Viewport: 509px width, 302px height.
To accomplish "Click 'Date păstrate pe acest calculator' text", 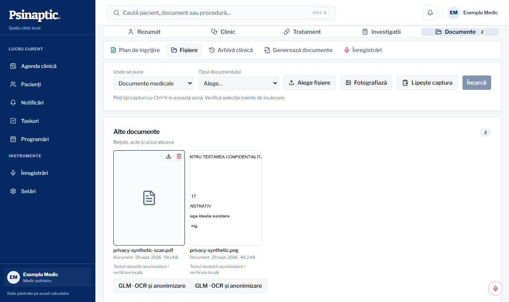I will pyautogui.click(x=38, y=294).
